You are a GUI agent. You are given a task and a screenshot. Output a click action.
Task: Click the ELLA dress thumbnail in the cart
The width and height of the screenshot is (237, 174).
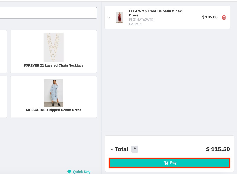coord(119,17)
